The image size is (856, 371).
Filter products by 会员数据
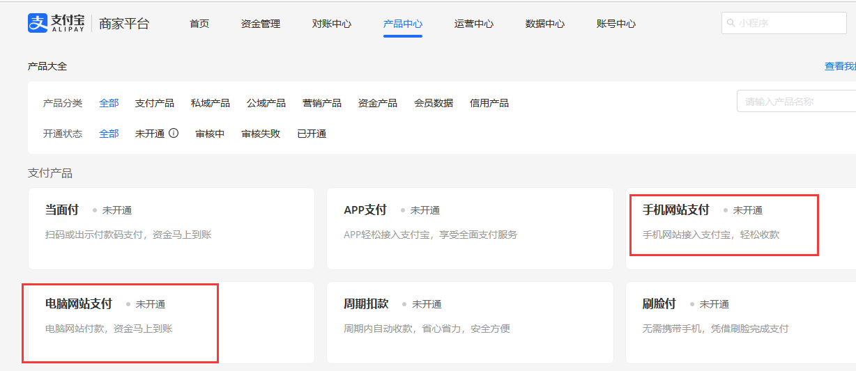(434, 103)
